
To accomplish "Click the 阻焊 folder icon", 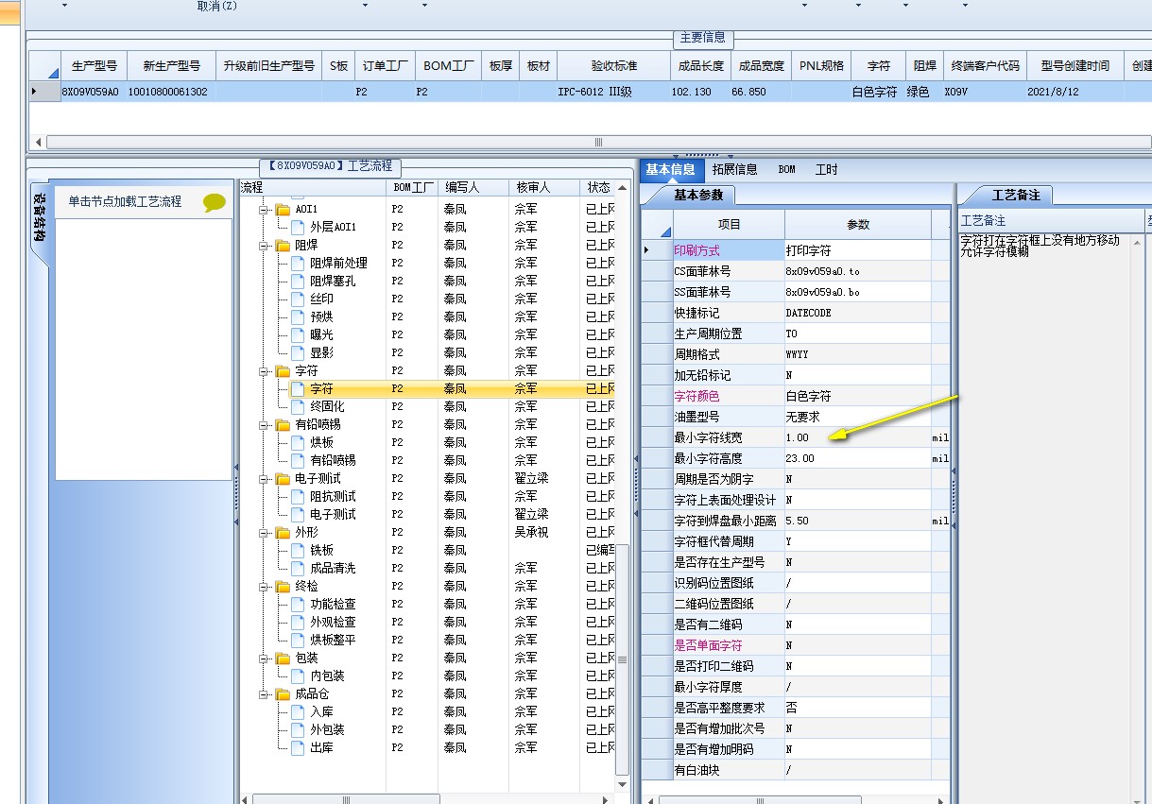I will (283, 245).
